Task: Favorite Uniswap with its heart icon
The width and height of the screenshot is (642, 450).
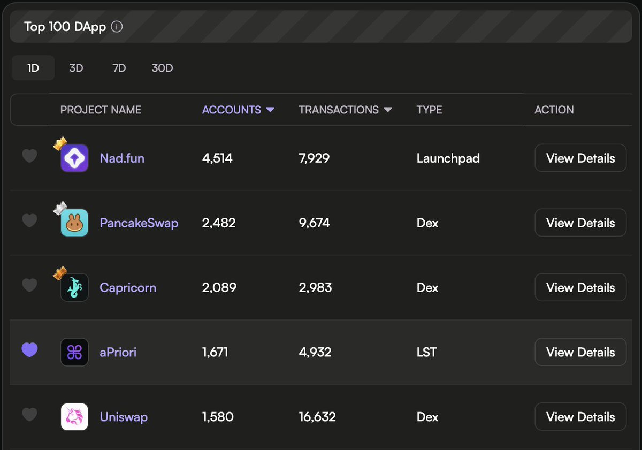Action: (29, 415)
